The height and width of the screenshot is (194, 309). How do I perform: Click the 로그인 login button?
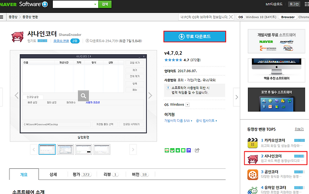click(x=294, y=4)
